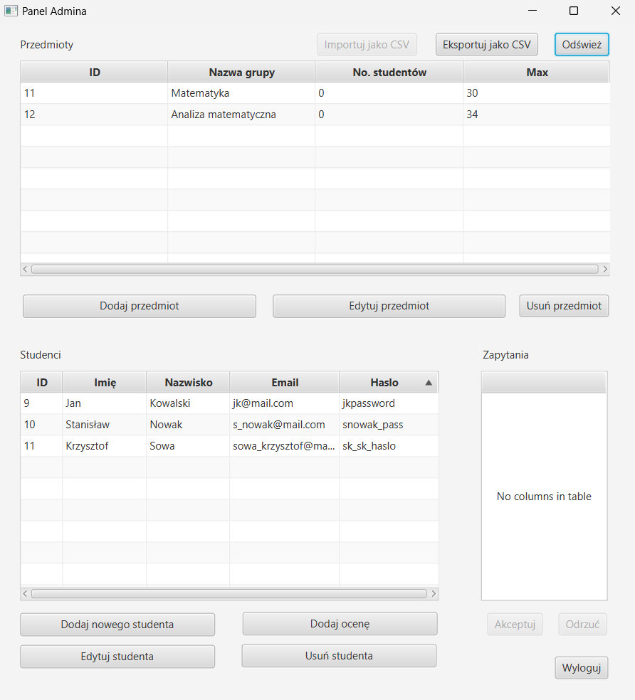Click students scrollbar right arrow

point(434,594)
